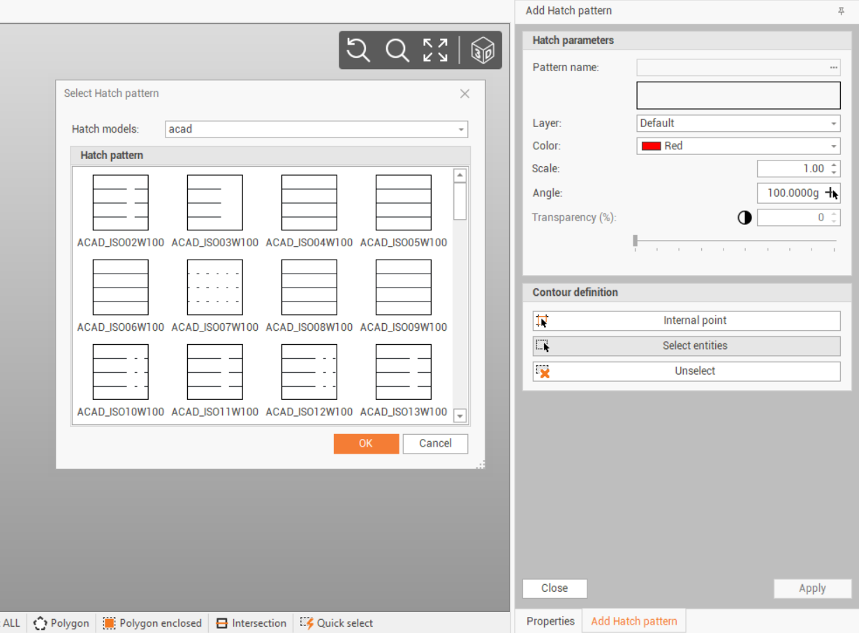Open the 3D view cube icon
The image size is (859, 633).
tap(483, 50)
